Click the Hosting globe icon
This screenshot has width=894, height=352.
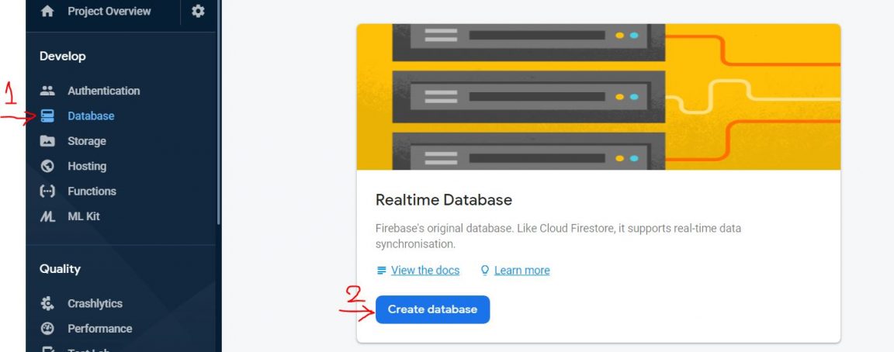(x=47, y=166)
